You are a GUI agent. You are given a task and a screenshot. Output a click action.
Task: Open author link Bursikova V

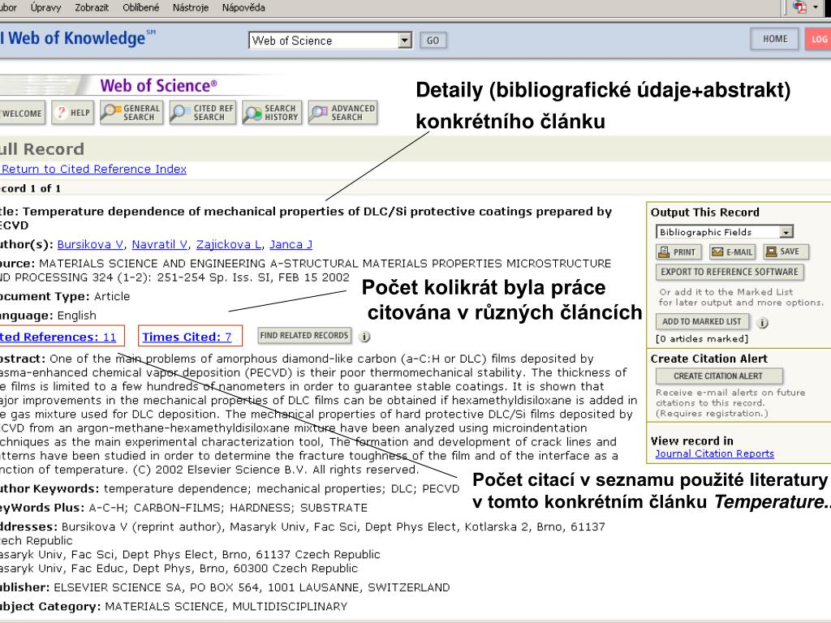pyautogui.click(x=90, y=244)
